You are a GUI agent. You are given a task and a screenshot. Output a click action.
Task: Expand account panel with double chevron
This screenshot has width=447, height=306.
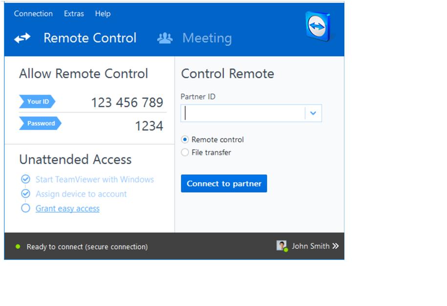click(335, 246)
